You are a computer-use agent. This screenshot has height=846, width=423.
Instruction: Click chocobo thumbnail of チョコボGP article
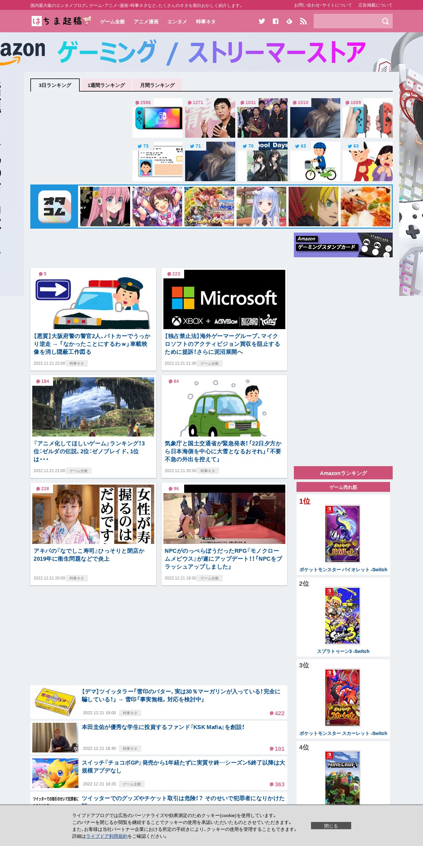tap(55, 773)
